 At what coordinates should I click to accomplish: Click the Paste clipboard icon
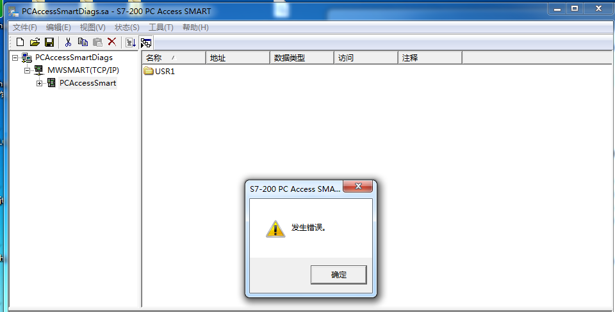(97, 42)
